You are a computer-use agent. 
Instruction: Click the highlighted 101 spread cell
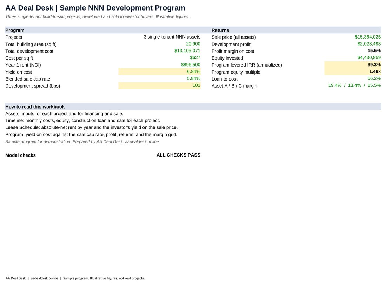pyautogui.click(x=160, y=85)
